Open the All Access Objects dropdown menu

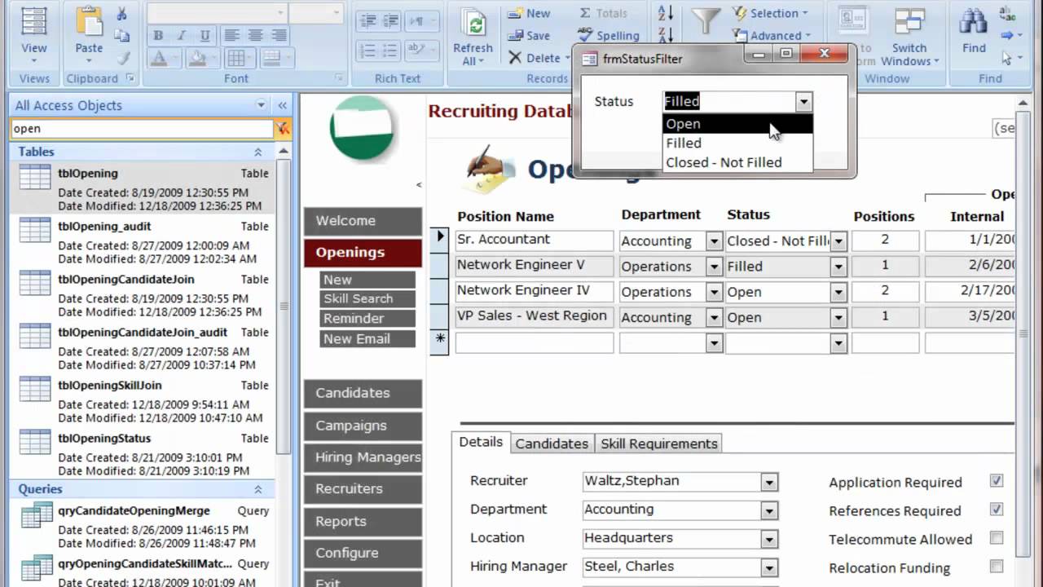point(262,105)
